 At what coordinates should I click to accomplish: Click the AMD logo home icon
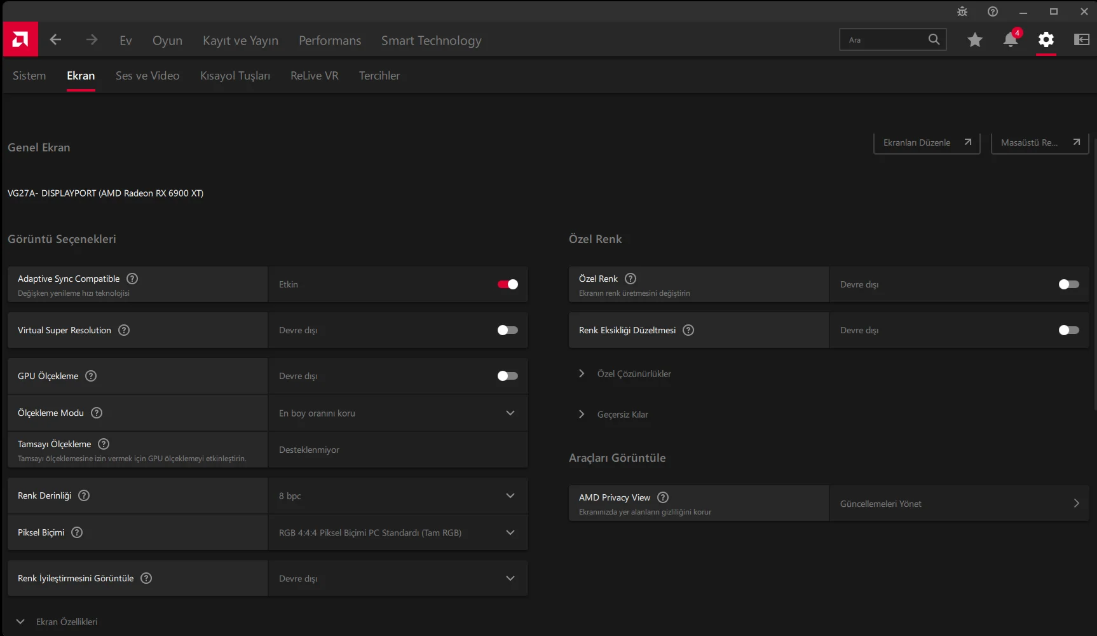[20, 39]
